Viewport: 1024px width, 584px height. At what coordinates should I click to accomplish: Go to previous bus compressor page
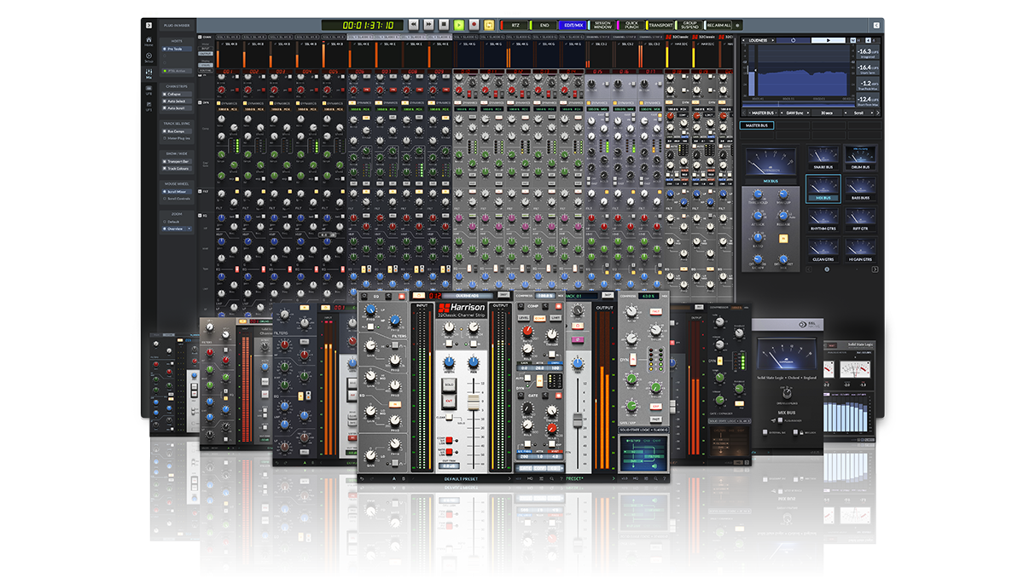click(x=809, y=269)
